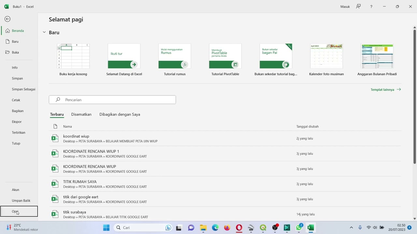Switch to Dibagikan dengan Saya tab

120,114
